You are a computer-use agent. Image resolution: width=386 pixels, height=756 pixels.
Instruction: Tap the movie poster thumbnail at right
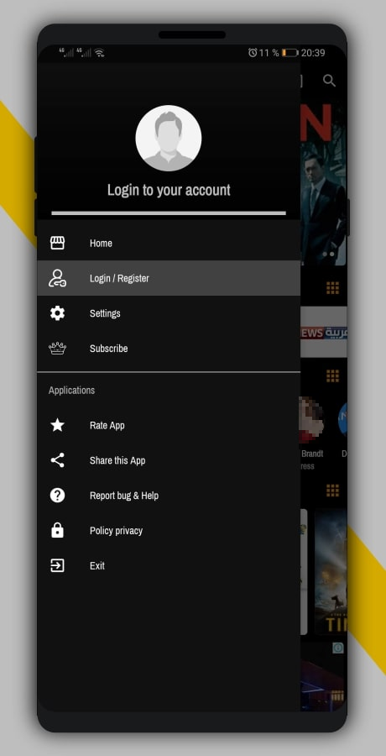coord(331,572)
